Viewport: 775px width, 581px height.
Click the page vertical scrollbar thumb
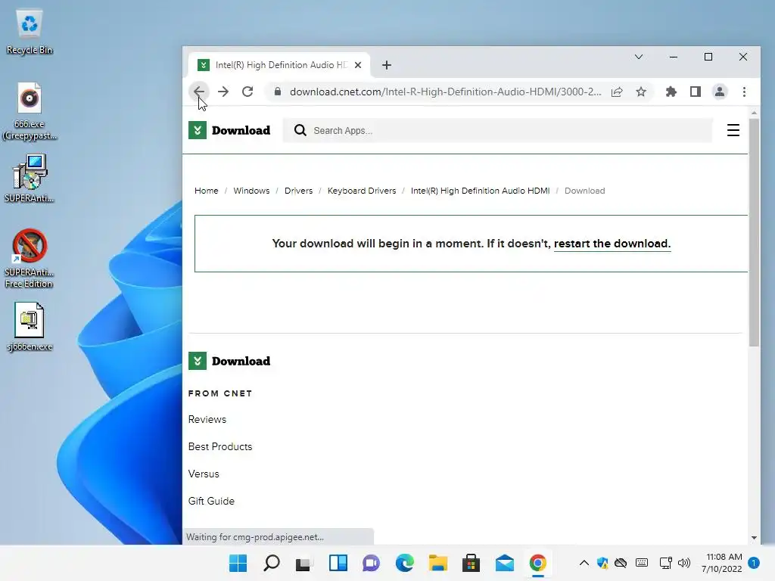coord(754,232)
